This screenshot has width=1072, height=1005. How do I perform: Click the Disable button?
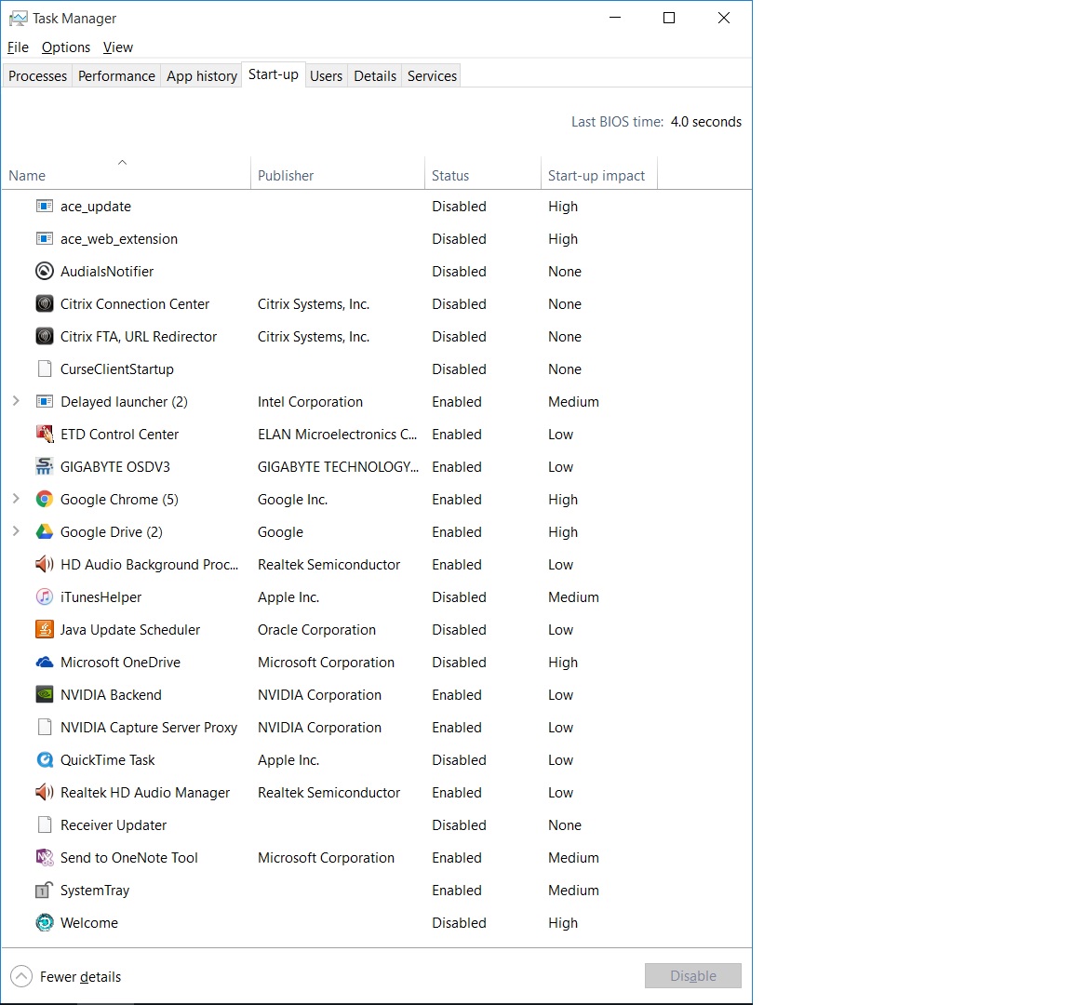pos(692,975)
